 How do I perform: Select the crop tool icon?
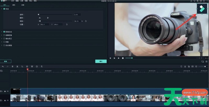tap(22, 66)
